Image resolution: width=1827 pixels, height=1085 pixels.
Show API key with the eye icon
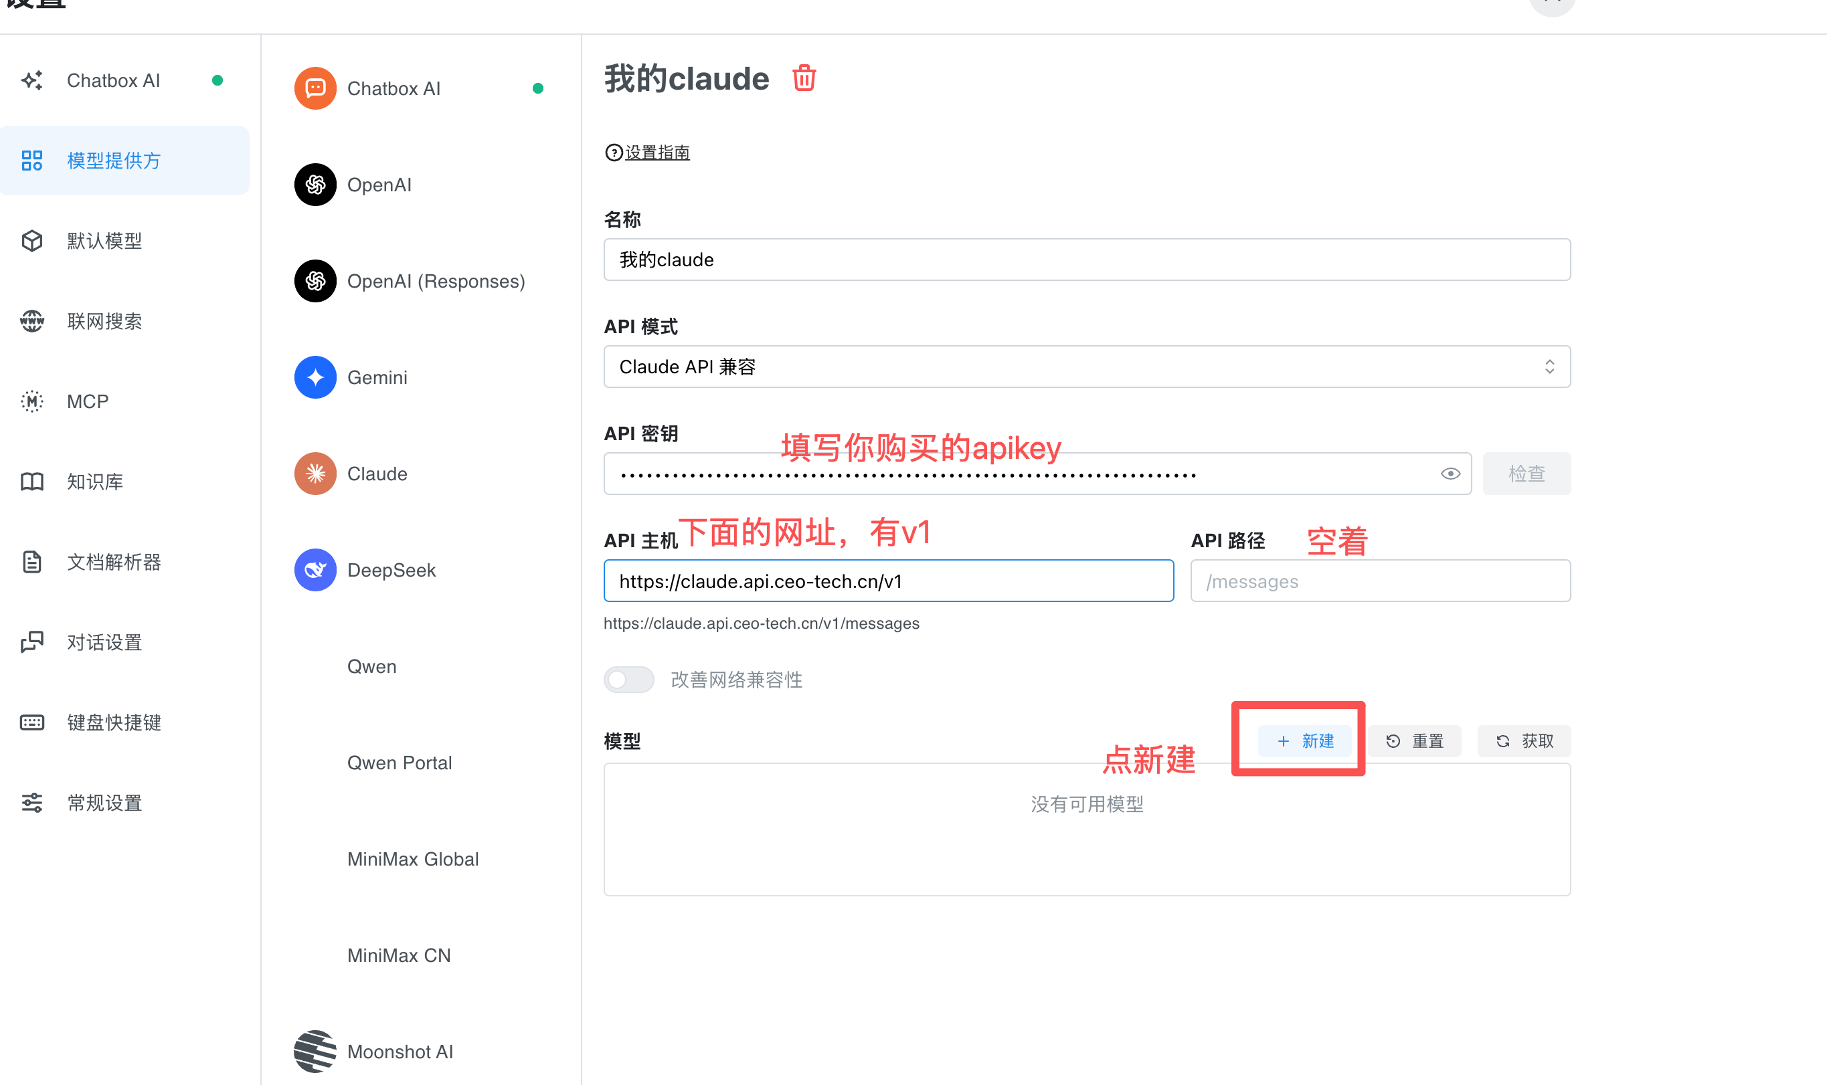tap(1450, 474)
